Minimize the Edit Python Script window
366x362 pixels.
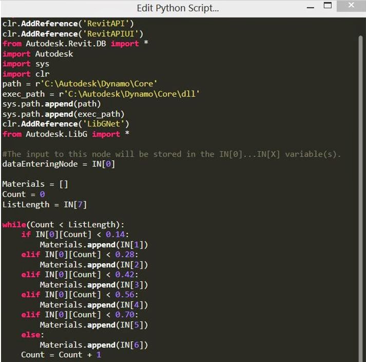click(x=310, y=8)
